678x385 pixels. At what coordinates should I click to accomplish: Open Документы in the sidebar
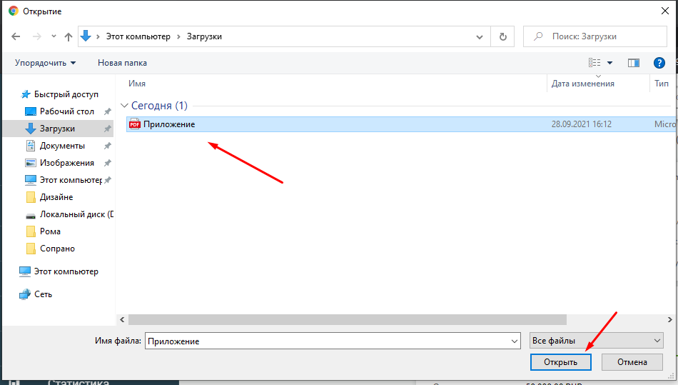(x=62, y=146)
